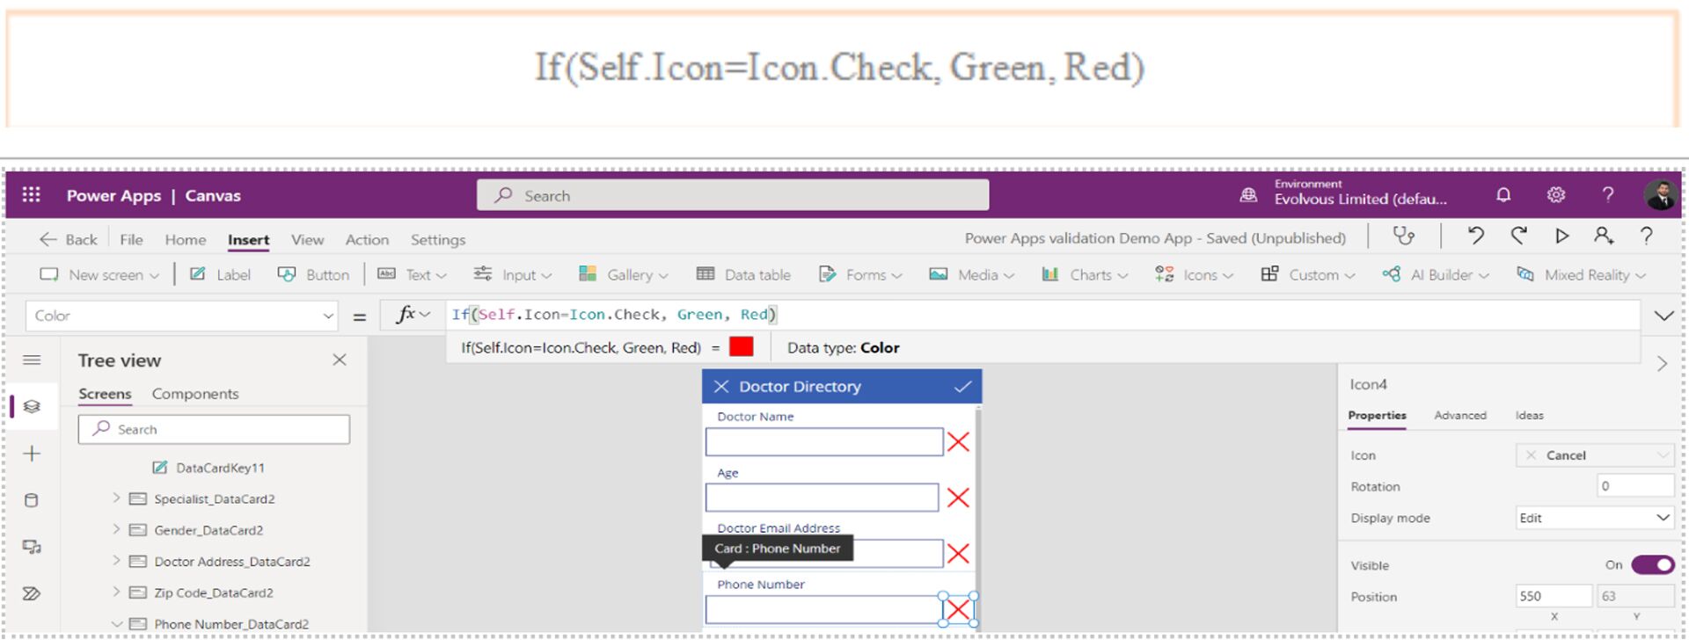Open the settings gear icon
The width and height of the screenshot is (1689, 640).
[x=1555, y=195]
